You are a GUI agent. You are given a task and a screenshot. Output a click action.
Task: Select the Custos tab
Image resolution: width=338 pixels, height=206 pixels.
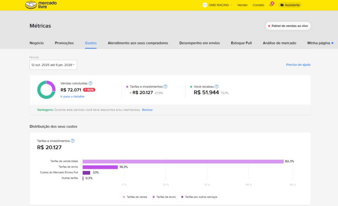[91, 43]
